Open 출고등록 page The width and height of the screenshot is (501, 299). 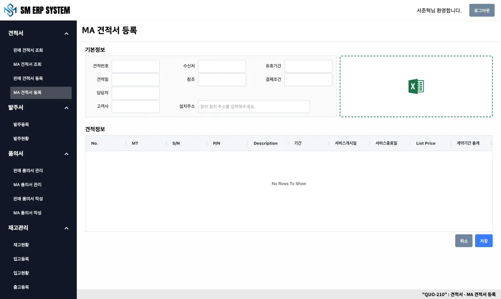[x=41, y=287]
